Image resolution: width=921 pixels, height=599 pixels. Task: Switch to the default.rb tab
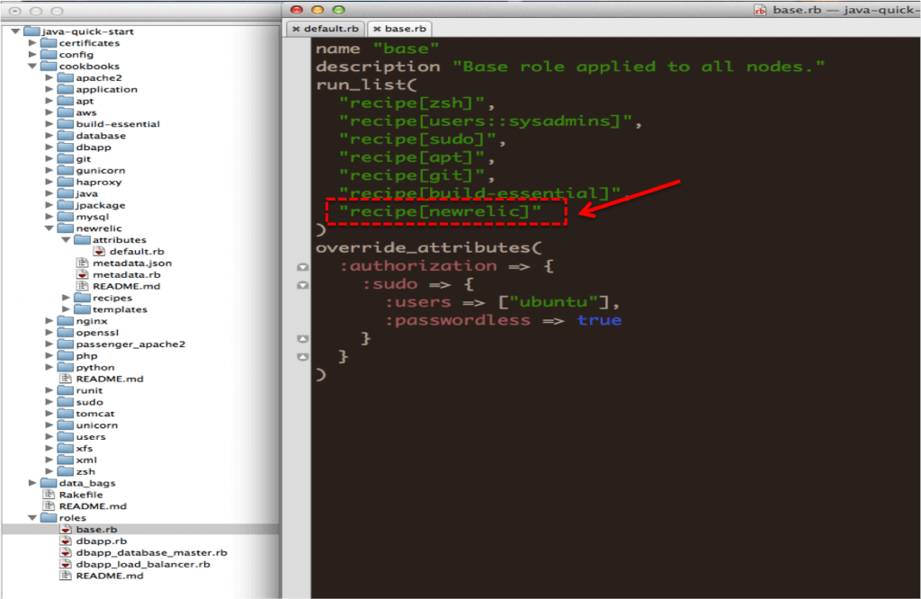332,29
